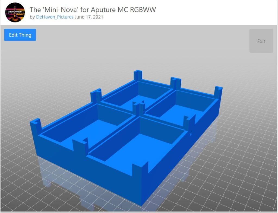Click the Edit Thing button
Image resolution: width=278 pixels, height=213 pixels.
(20, 35)
